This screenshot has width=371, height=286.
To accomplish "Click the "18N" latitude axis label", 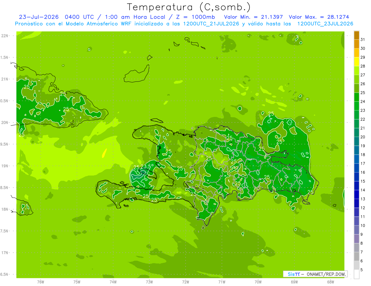I will tap(5, 209).
